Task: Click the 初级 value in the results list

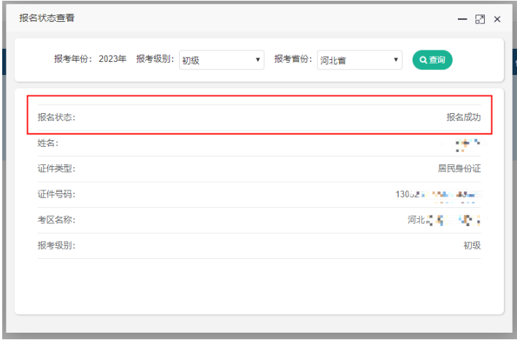Action: pos(472,245)
